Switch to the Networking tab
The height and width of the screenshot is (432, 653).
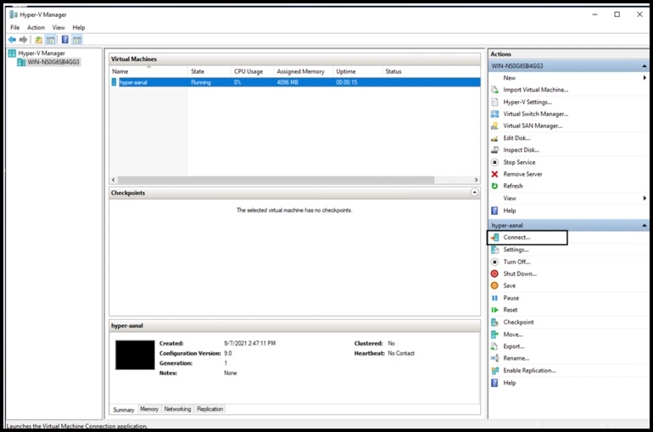177,409
